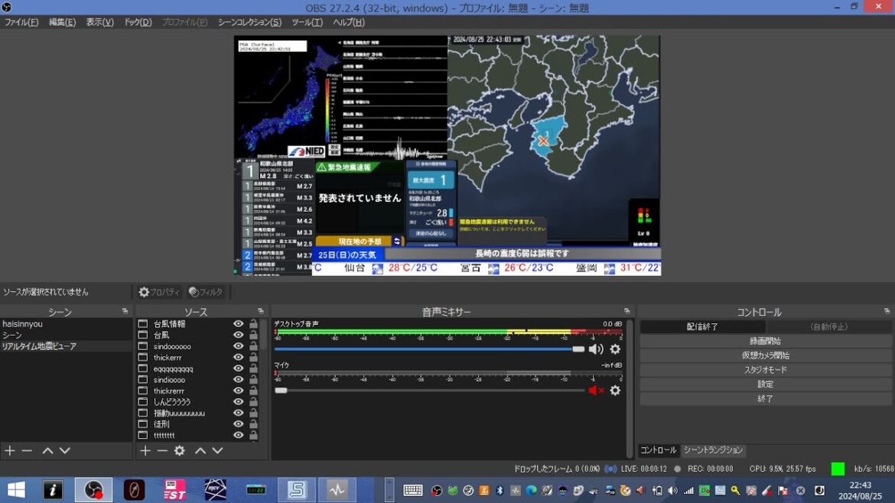Click the 録画開始 button
Image resolution: width=895 pixels, height=503 pixels.
[765, 341]
